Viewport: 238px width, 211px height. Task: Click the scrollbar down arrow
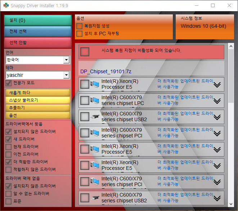(x=231, y=204)
